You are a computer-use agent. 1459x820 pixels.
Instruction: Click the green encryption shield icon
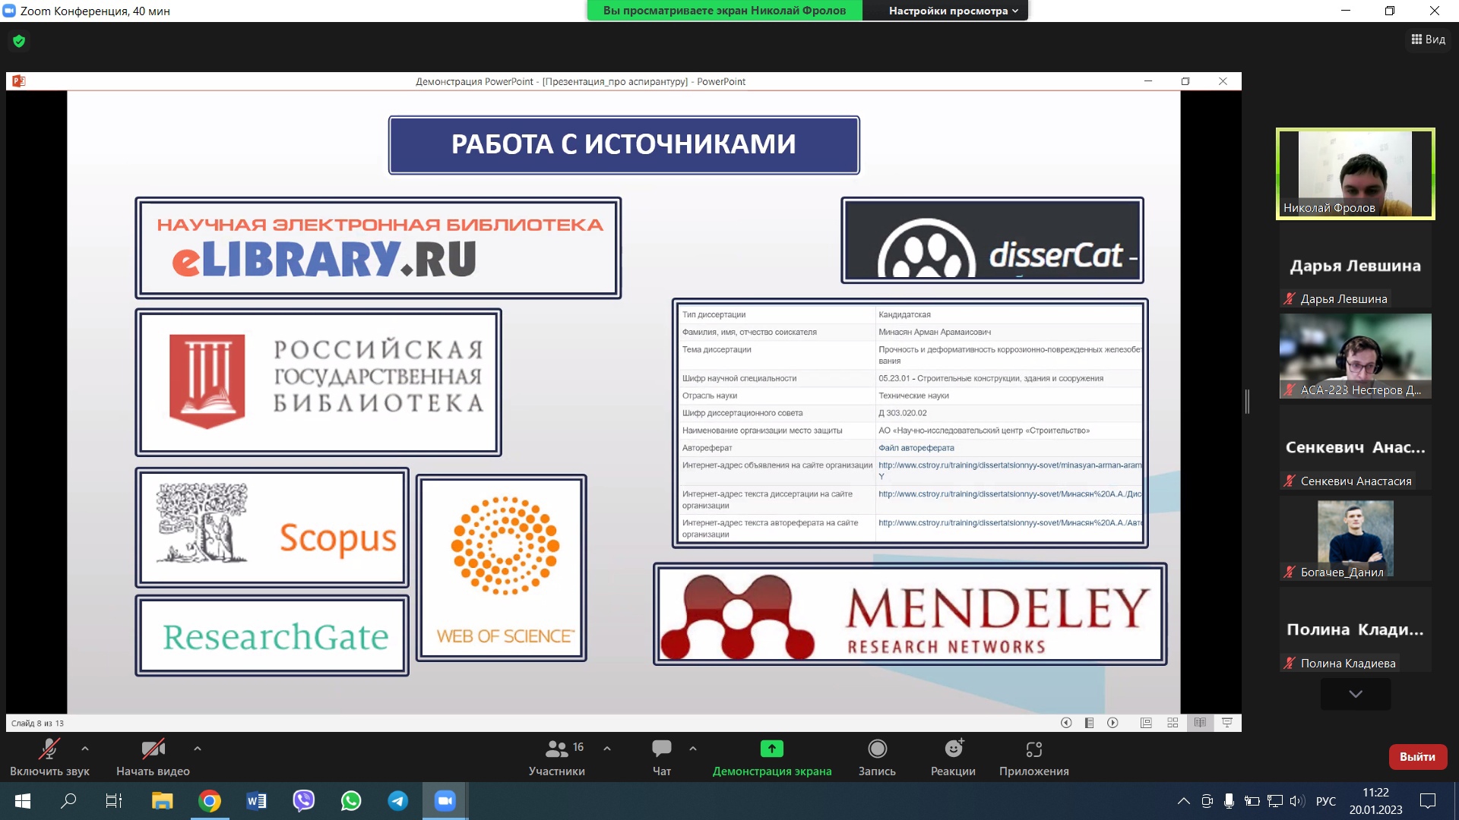click(x=19, y=41)
